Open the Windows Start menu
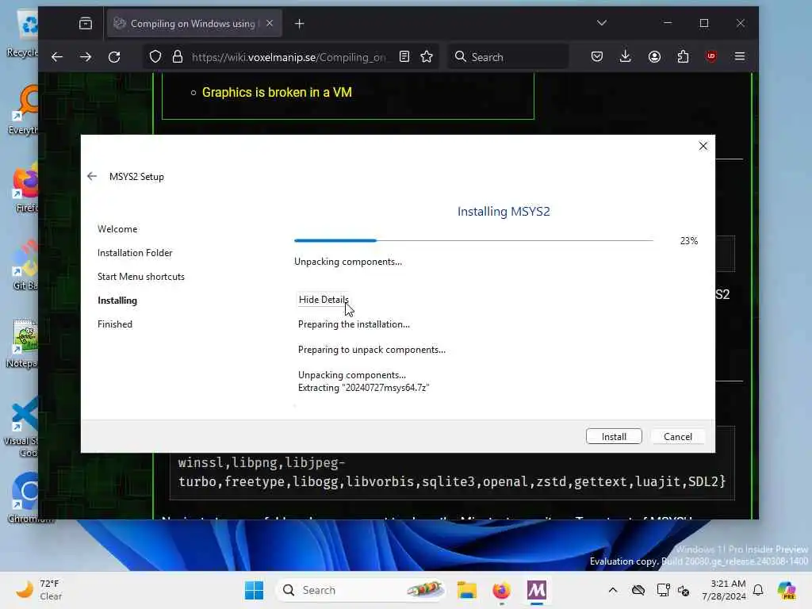The width and height of the screenshot is (812, 609). click(255, 590)
